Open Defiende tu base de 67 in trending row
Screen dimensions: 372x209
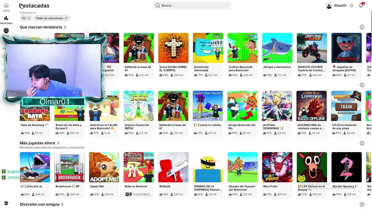click(139, 48)
